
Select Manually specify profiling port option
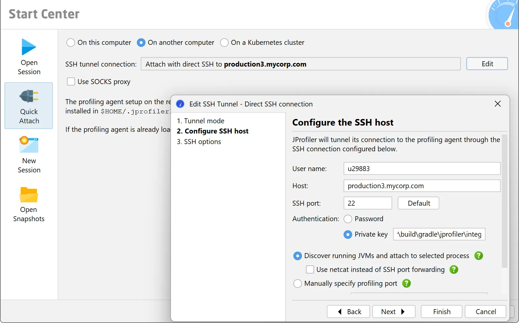[x=298, y=283]
